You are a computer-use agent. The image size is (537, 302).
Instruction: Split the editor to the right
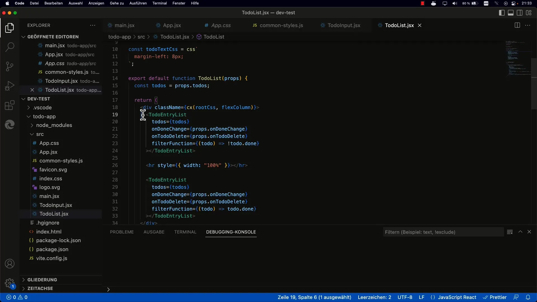(x=517, y=25)
